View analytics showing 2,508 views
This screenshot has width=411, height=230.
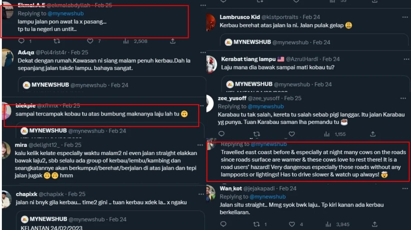[126, 41]
